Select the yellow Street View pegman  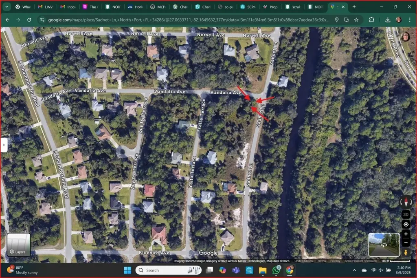point(406,252)
